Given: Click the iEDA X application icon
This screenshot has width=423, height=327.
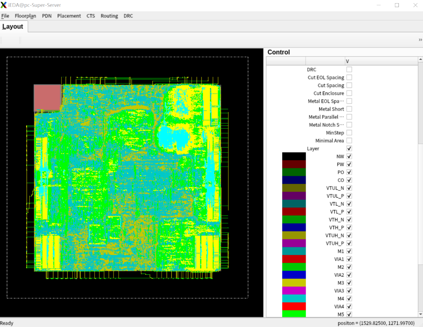Looking at the screenshot, I should [4, 5].
